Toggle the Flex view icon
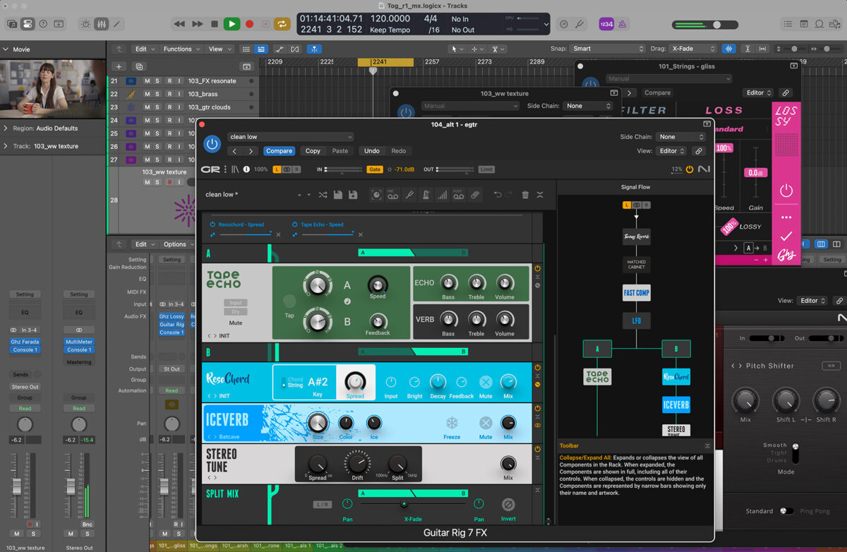 [x=296, y=49]
